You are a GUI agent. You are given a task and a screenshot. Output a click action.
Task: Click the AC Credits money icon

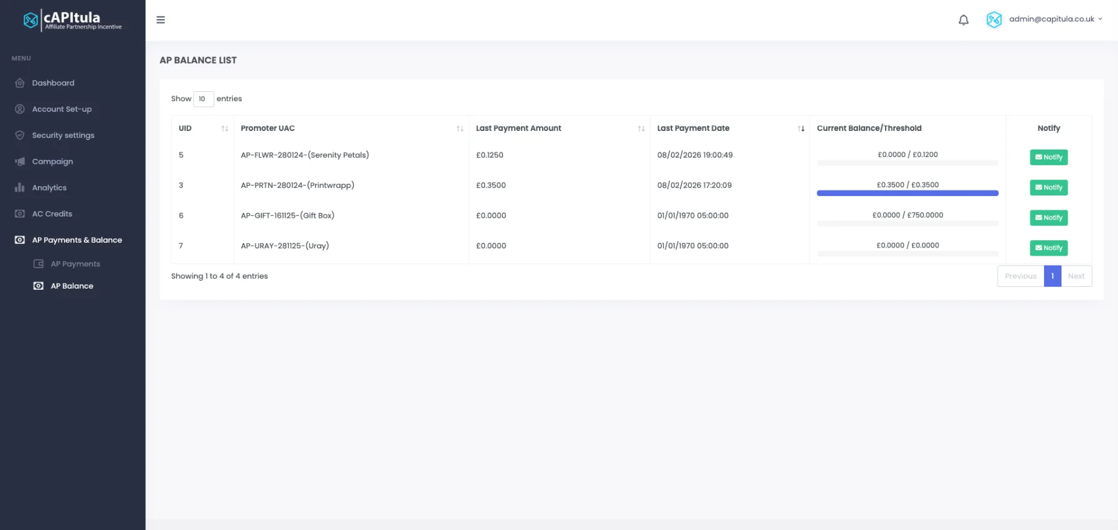[20, 213]
